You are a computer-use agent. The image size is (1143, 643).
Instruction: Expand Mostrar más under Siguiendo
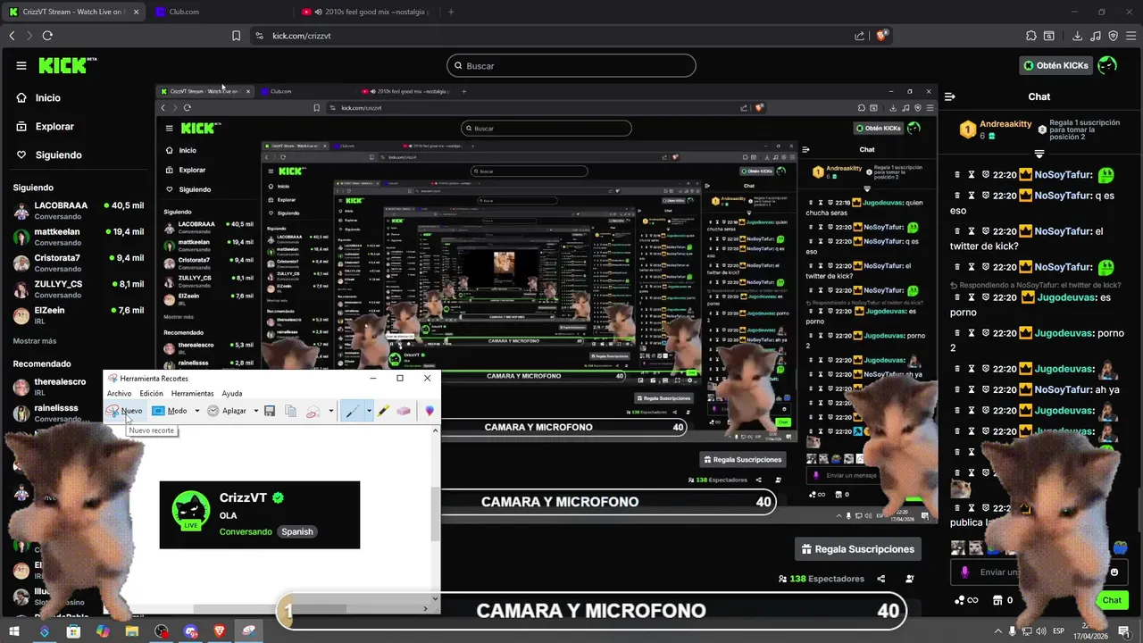pos(35,341)
